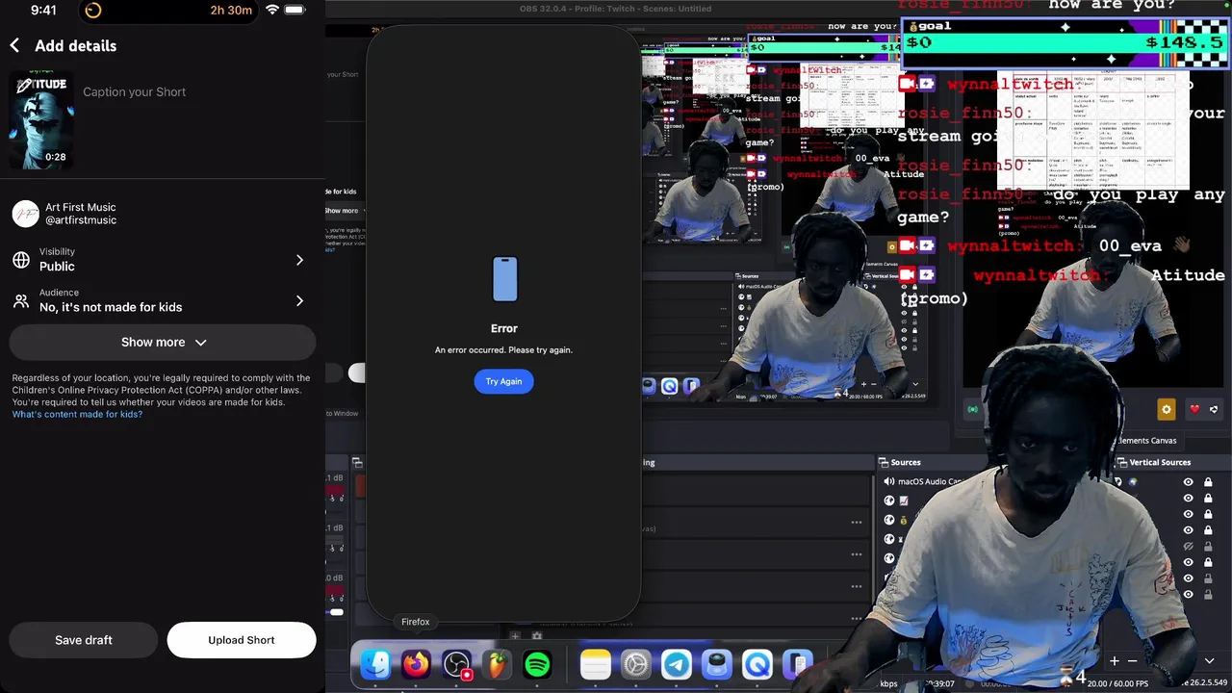Image resolution: width=1232 pixels, height=693 pixels.
Task: Open the bottommost three-dots mixer menu
Action: [x=856, y=618]
